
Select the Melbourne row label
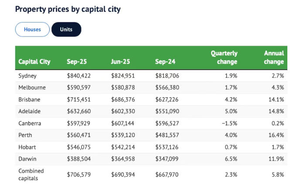pos(32,87)
